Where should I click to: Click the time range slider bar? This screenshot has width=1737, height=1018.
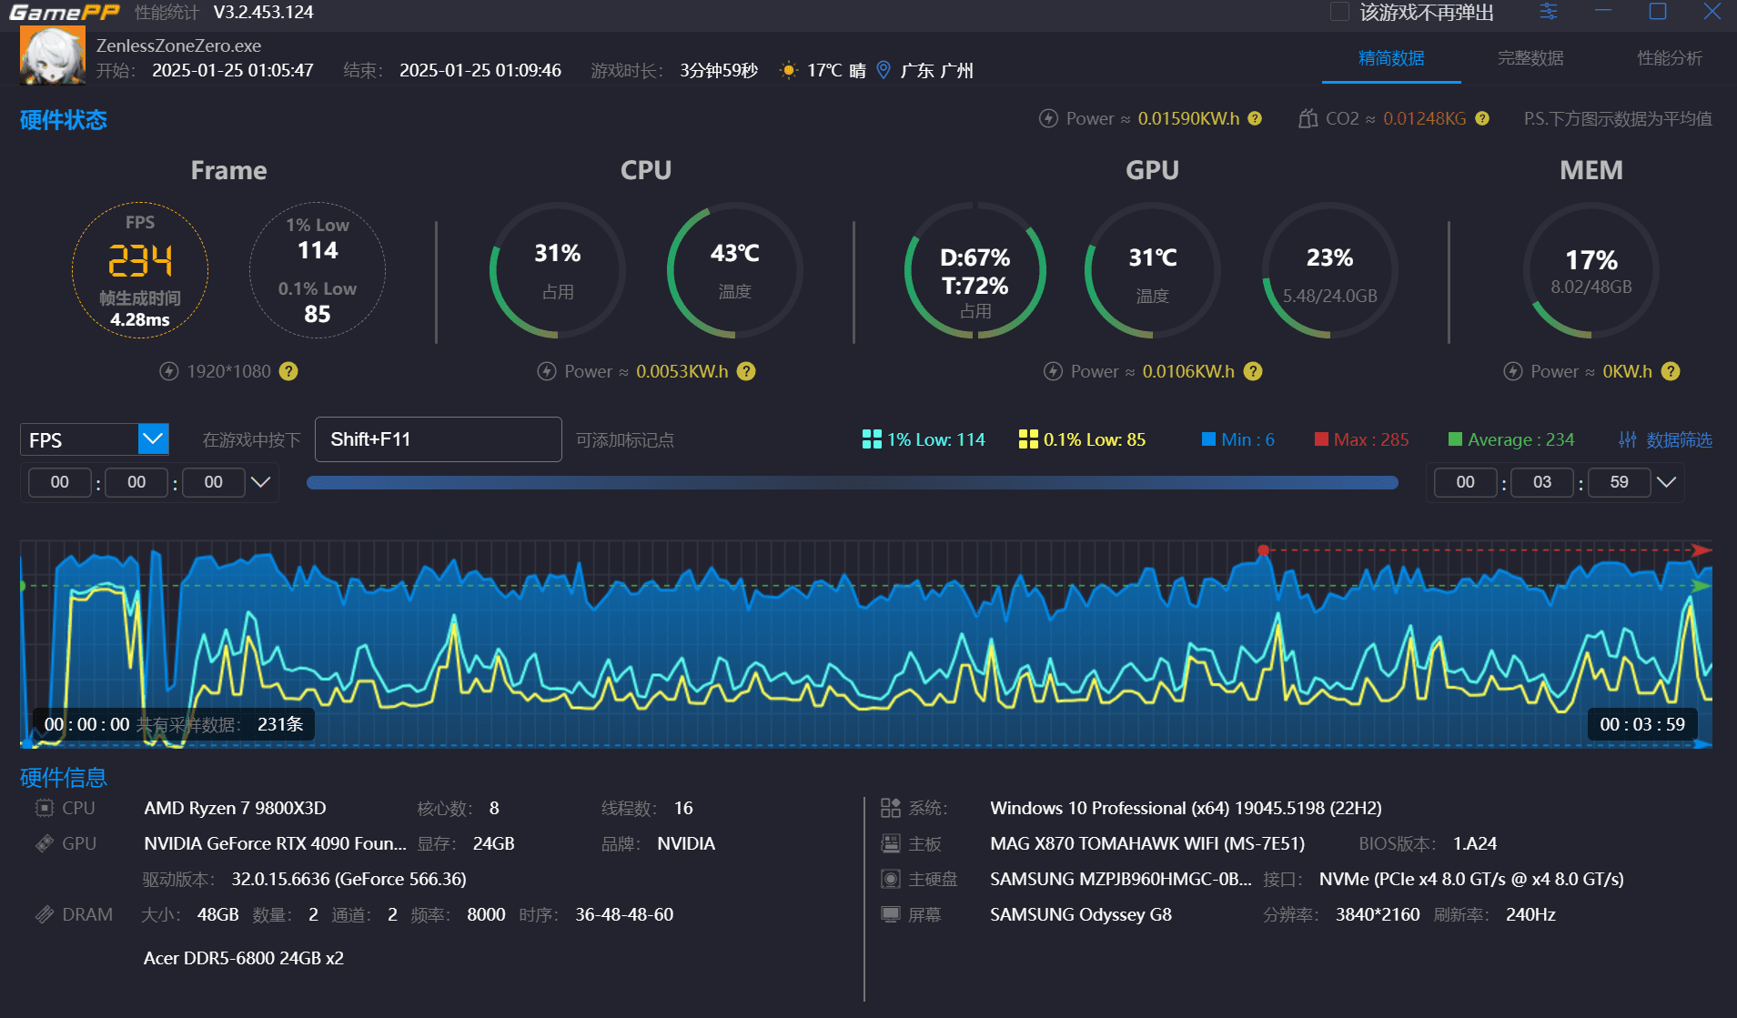point(852,482)
